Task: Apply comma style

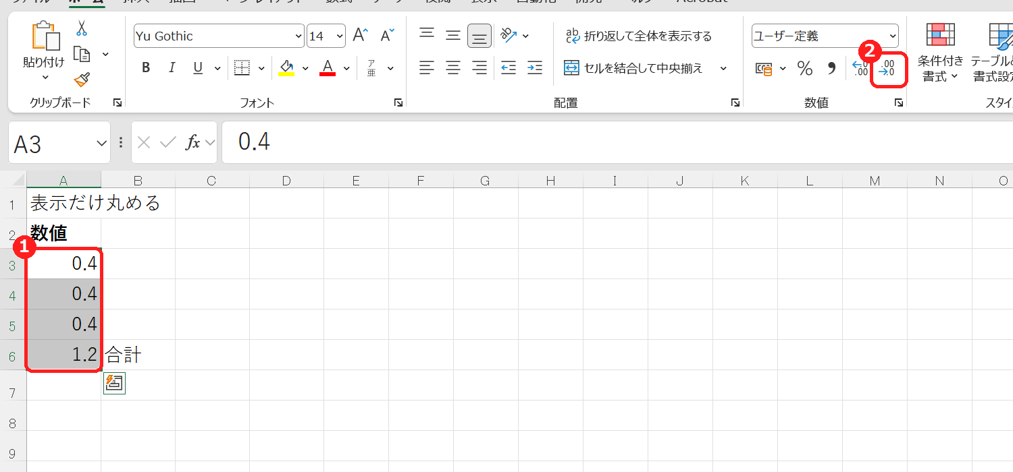Action: point(831,68)
